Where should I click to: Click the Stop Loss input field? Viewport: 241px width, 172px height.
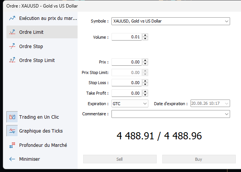(127, 83)
